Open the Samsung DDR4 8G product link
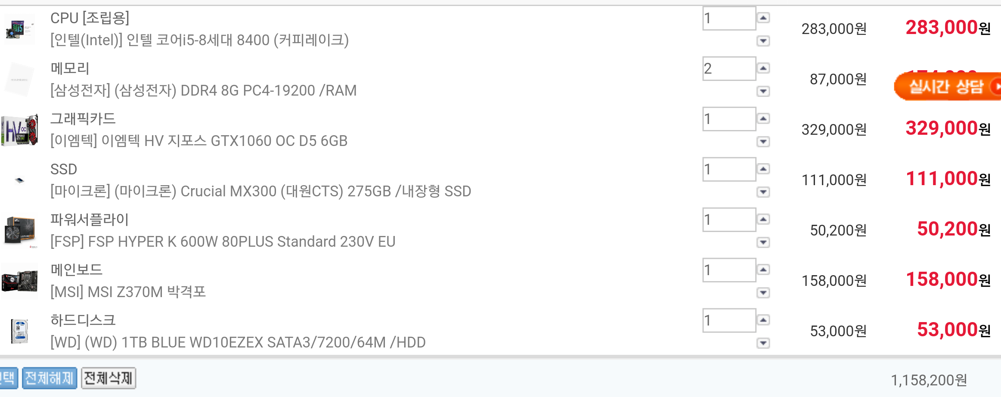Screen dimensions: 1001x397 coord(204,90)
